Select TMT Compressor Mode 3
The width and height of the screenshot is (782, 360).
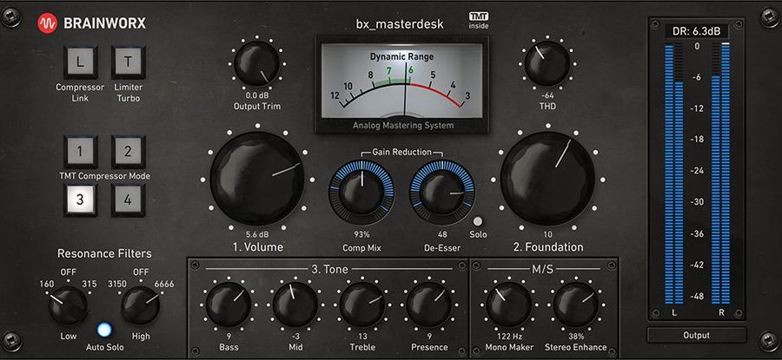80,200
